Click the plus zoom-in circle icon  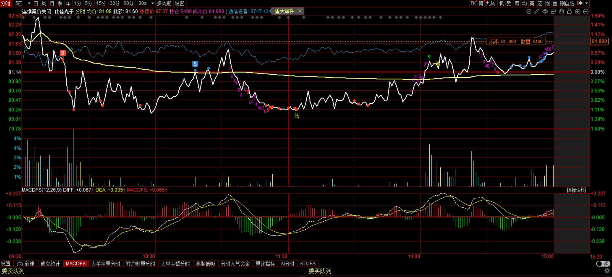click(x=578, y=11)
